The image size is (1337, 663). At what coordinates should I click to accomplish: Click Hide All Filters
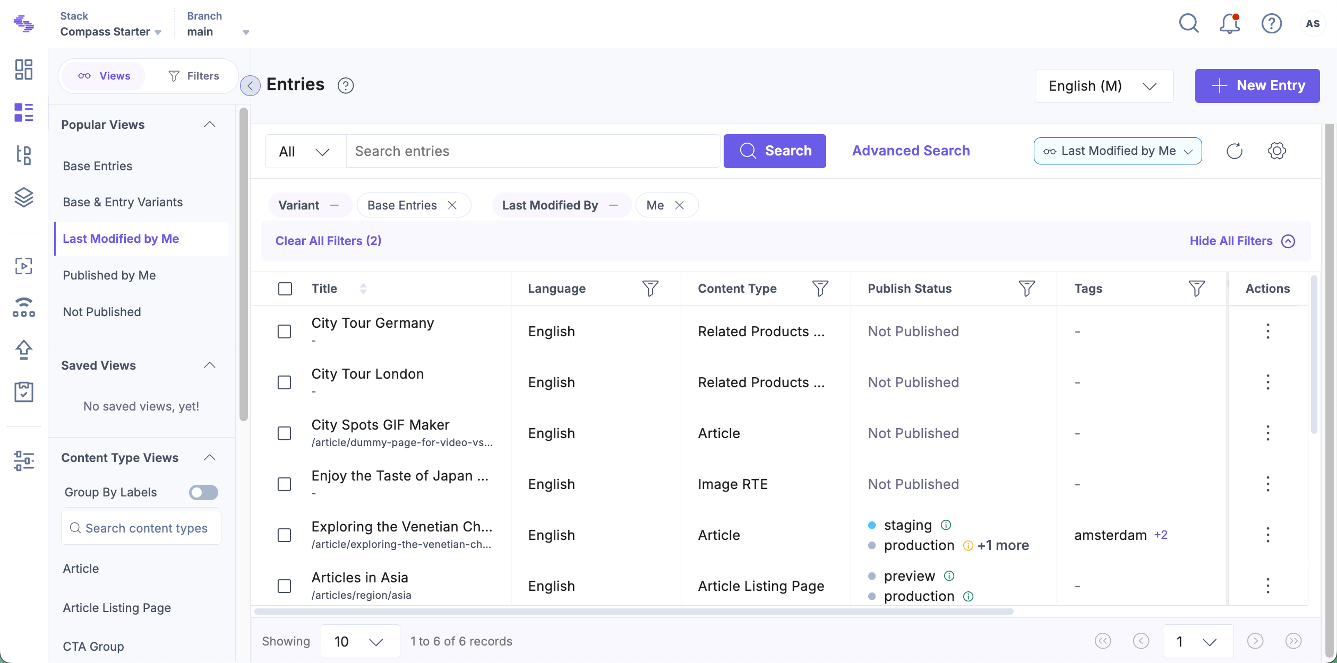tap(1242, 241)
